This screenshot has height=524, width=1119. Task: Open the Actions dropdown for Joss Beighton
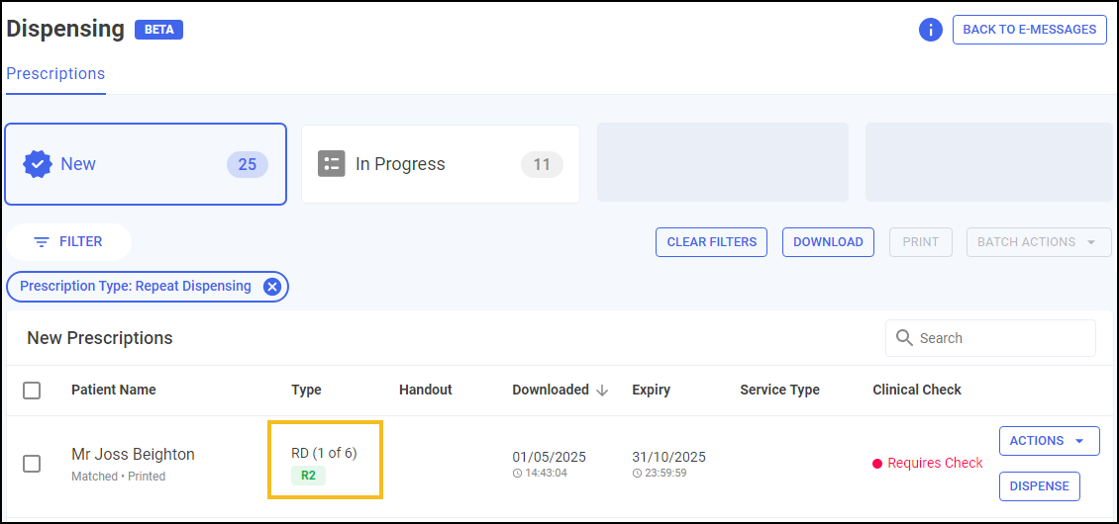tap(1049, 441)
